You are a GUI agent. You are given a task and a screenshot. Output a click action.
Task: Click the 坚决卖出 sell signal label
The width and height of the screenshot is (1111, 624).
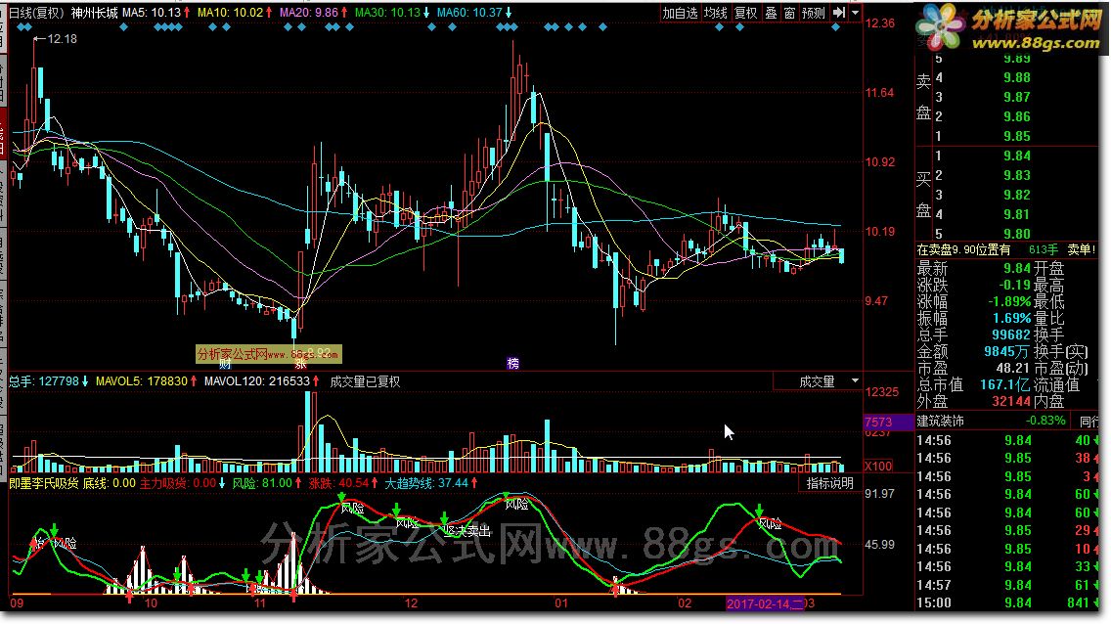[x=467, y=530]
